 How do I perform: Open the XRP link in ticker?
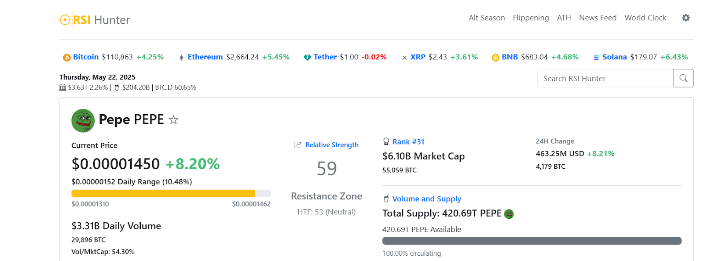point(418,57)
